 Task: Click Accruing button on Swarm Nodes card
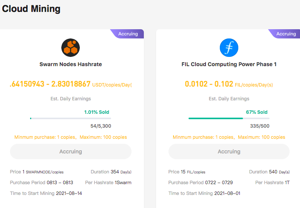[x=71, y=151]
